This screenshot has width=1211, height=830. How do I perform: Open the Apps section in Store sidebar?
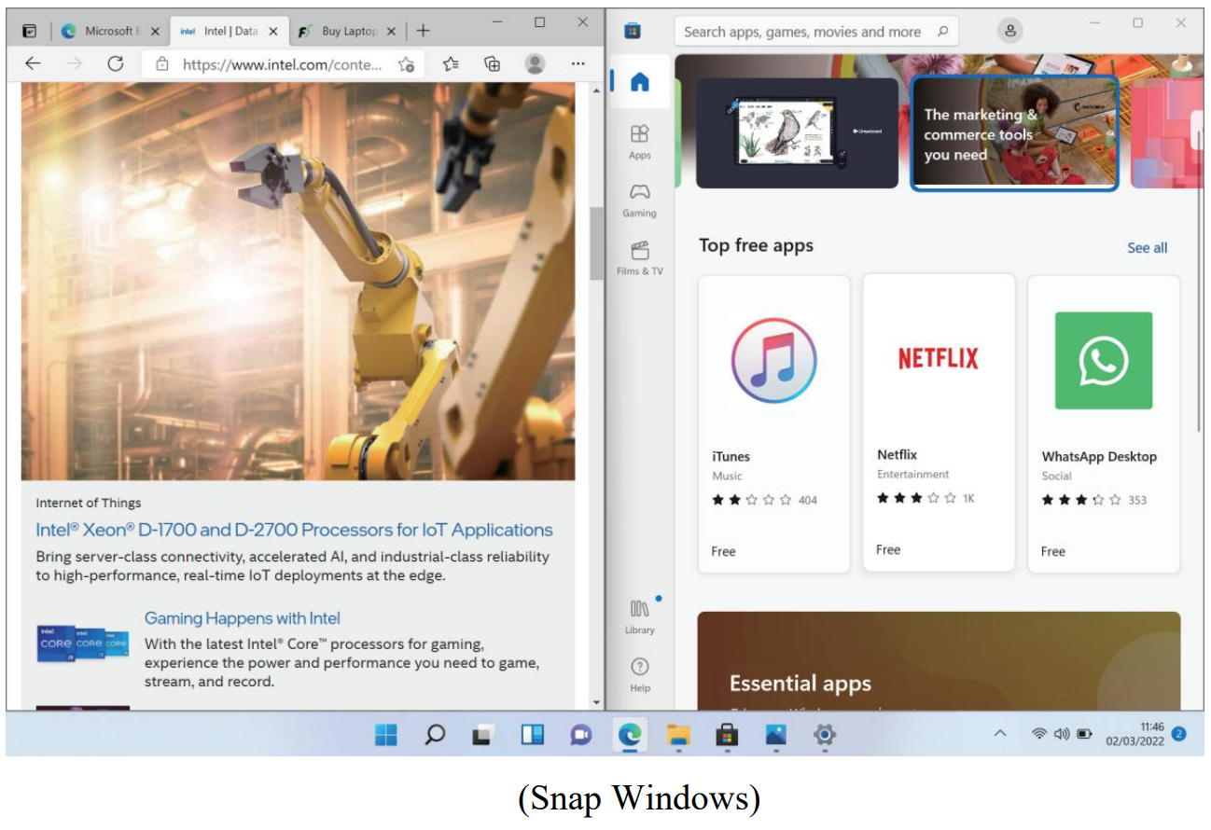point(639,141)
